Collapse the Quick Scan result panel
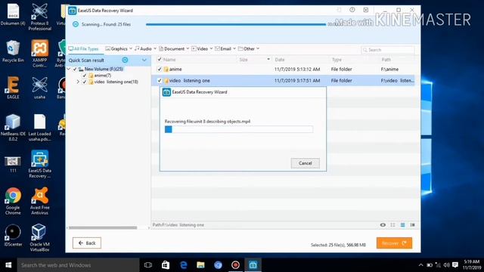This screenshot has width=484, height=272. [144, 60]
